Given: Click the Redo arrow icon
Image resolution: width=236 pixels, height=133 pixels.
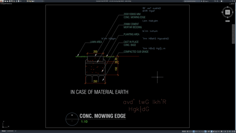Looking at the screenshot, I should pyautogui.click(x=24, y=1).
